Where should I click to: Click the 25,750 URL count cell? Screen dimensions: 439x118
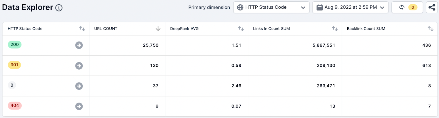pos(151,45)
